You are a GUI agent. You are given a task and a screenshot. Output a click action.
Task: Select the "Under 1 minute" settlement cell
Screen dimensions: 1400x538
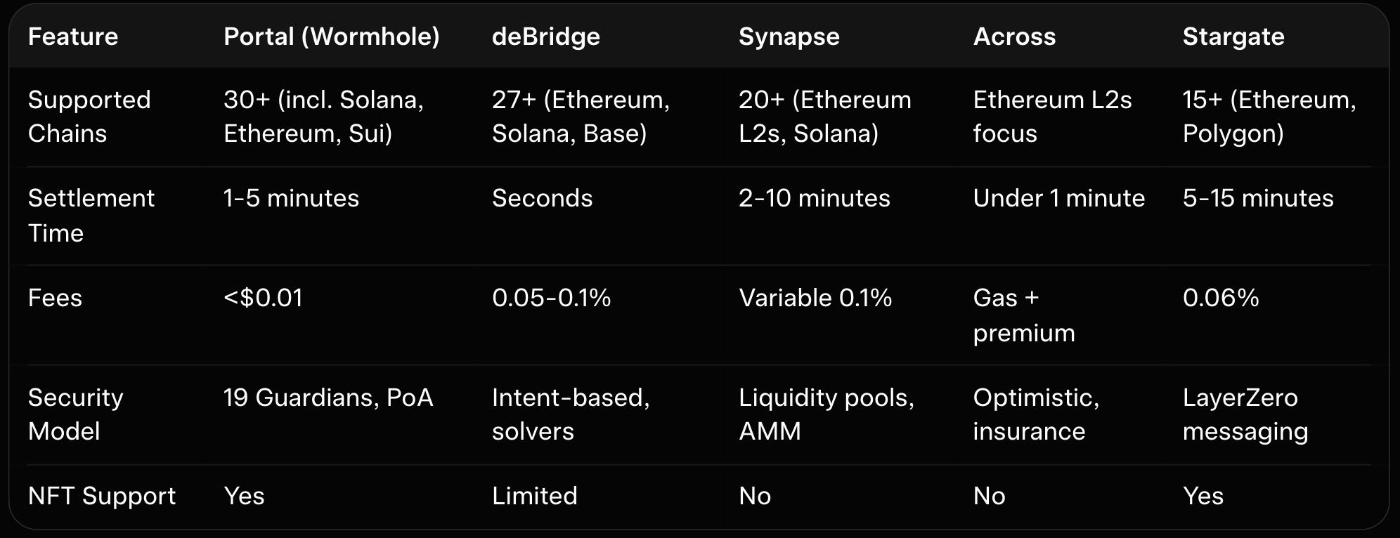click(x=1058, y=198)
